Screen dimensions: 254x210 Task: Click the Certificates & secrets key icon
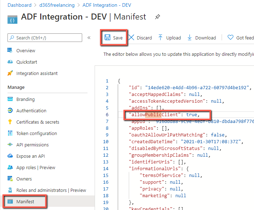(x=10, y=122)
